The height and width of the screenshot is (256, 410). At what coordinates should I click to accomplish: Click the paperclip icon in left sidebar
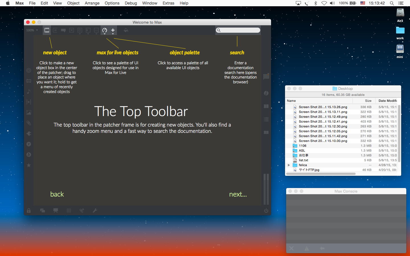click(x=29, y=123)
